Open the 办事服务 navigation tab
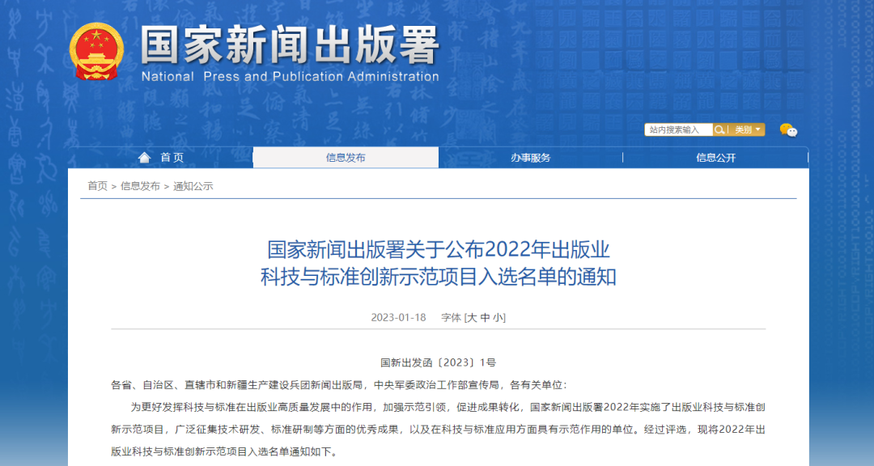This screenshot has height=466, width=874. [x=530, y=158]
